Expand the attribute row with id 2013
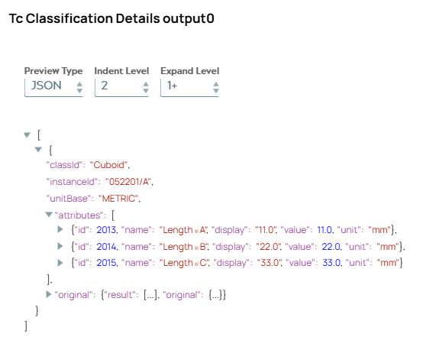The image size is (436, 340). (60, 229)
